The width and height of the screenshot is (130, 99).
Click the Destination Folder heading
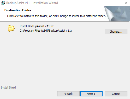[x=18, y=10]
